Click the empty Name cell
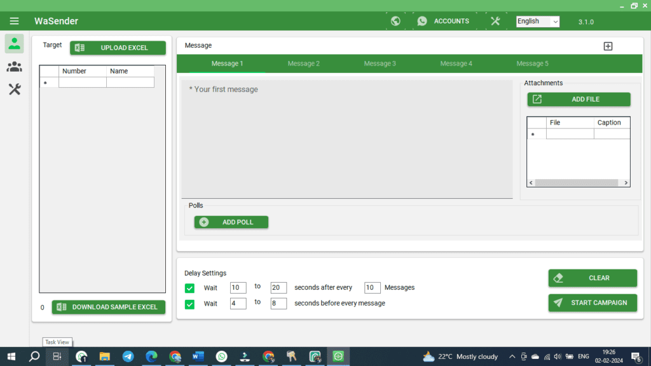651x366 pixels. 130,82
